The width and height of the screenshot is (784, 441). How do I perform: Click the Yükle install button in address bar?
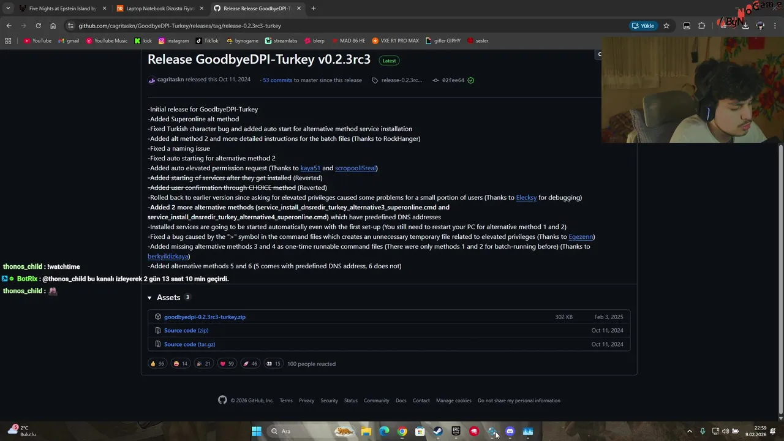click(x=643, y=26)
